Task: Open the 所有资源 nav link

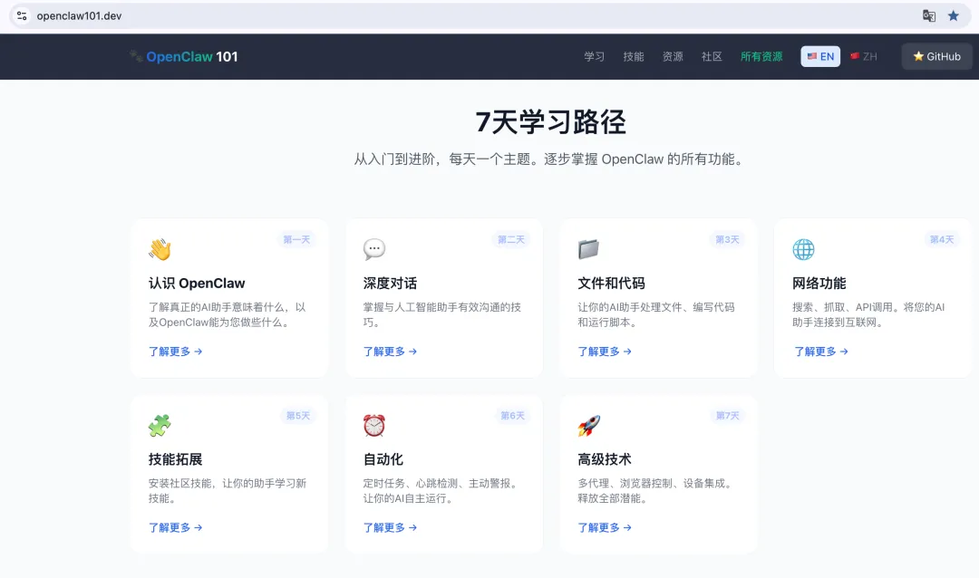Action: tap(761, 57)
